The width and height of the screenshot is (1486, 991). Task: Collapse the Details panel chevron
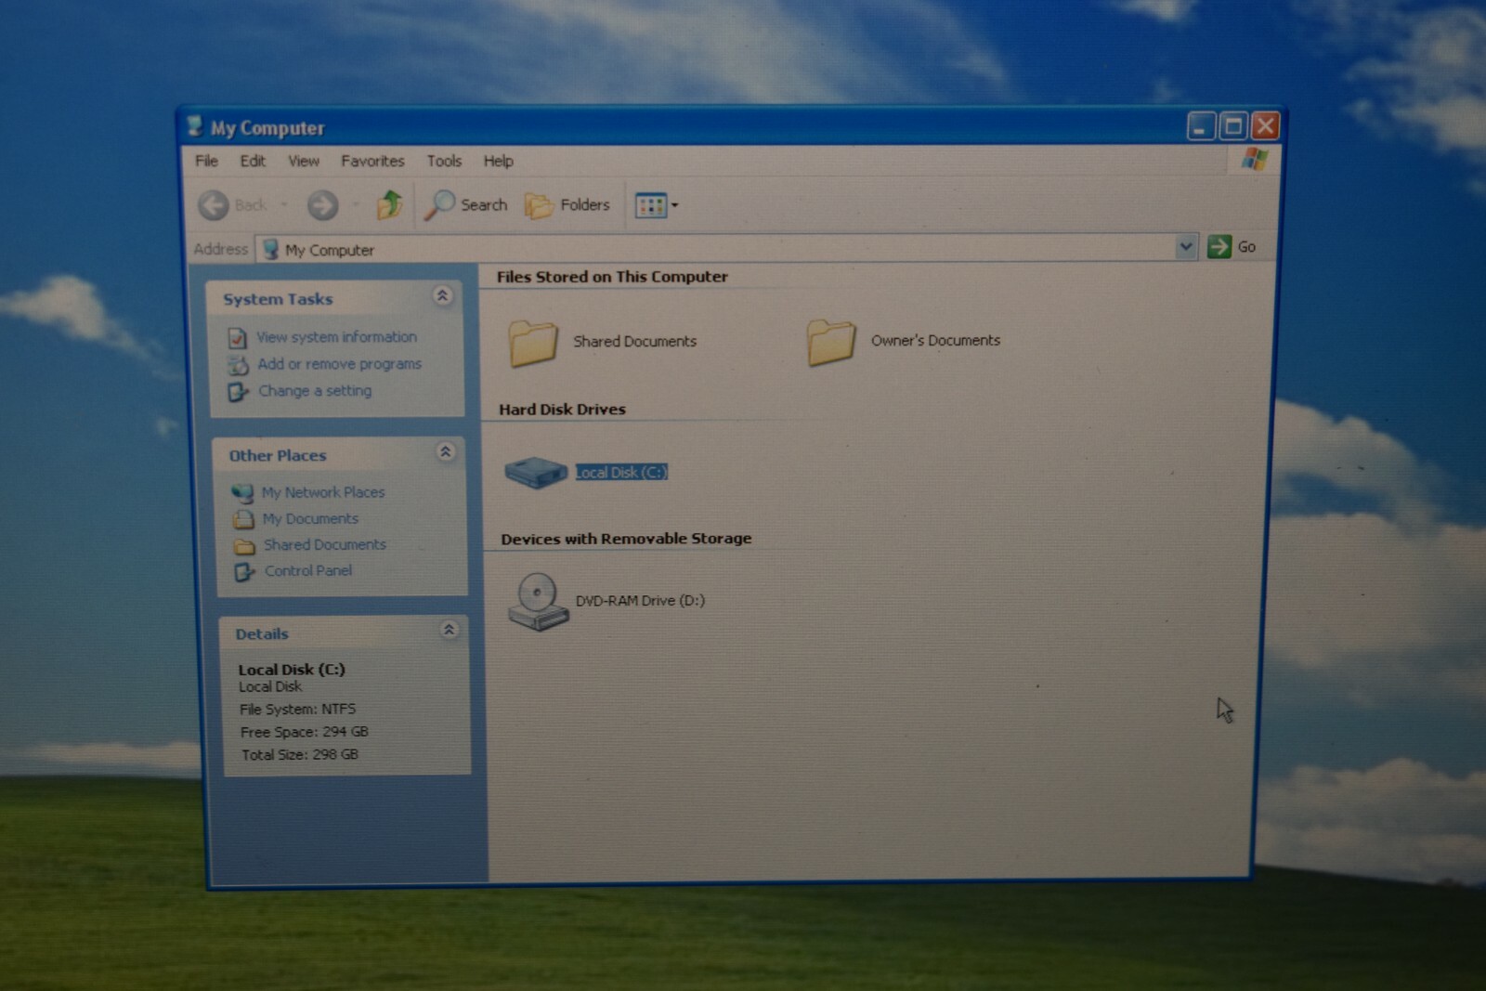point(449,630)
